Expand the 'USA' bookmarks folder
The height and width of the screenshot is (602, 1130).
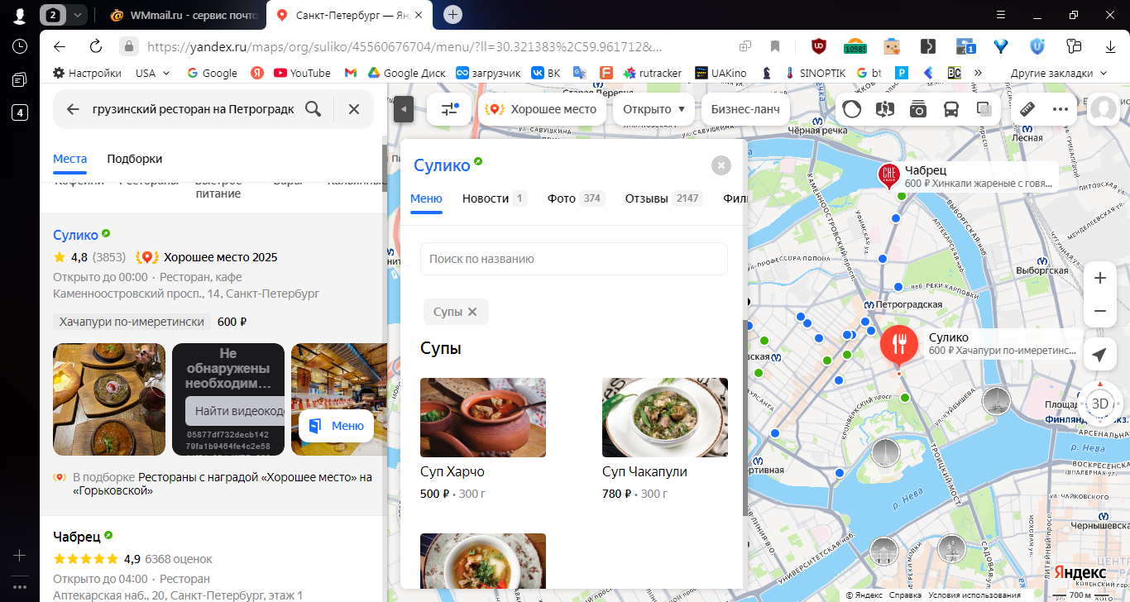(x=153, y=73)
